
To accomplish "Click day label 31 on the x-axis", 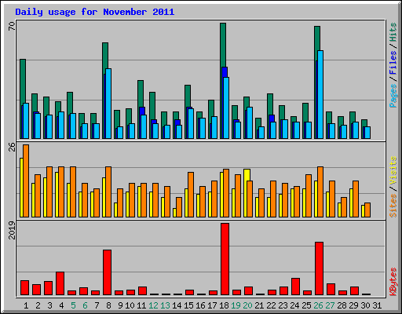I will [x=377, y=305].
